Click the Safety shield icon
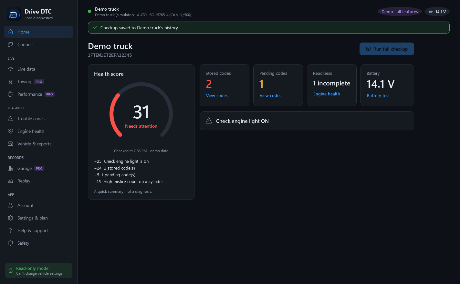The height and width of the screenshot is (284, 460). (10, 243)
